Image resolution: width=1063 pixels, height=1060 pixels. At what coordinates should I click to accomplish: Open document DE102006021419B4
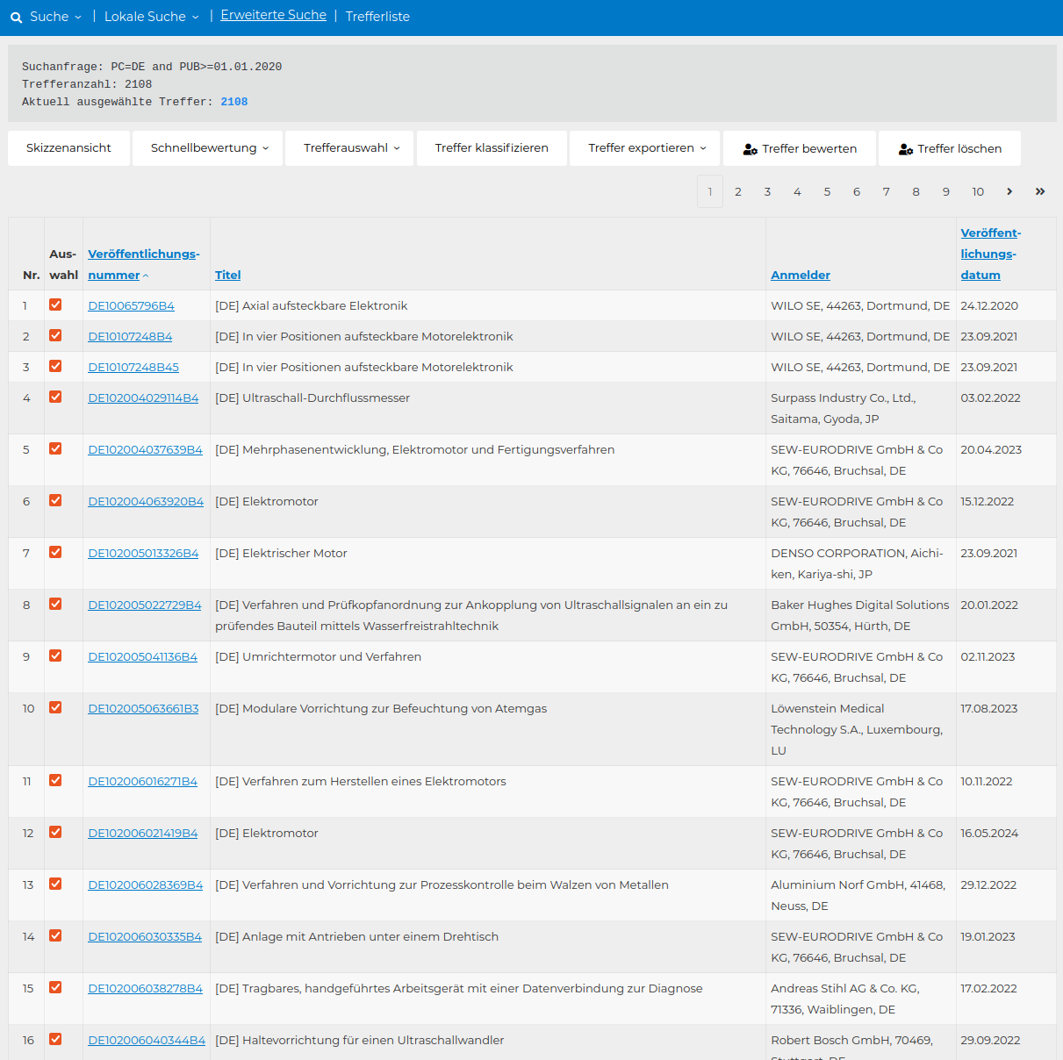click(x=142, y=833)
